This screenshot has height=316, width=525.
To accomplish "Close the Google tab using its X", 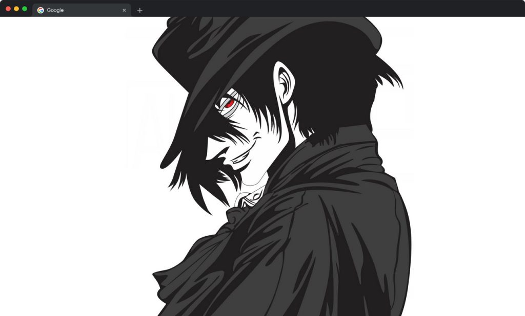I will pos(124,10).
